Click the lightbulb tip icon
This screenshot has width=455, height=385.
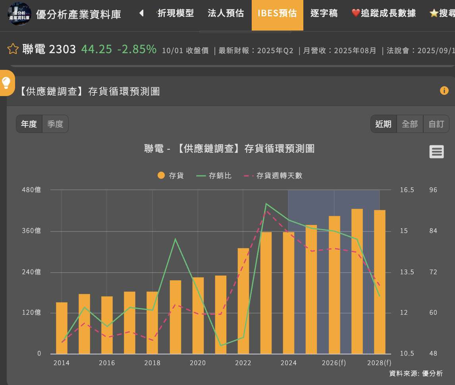point(6,83)
